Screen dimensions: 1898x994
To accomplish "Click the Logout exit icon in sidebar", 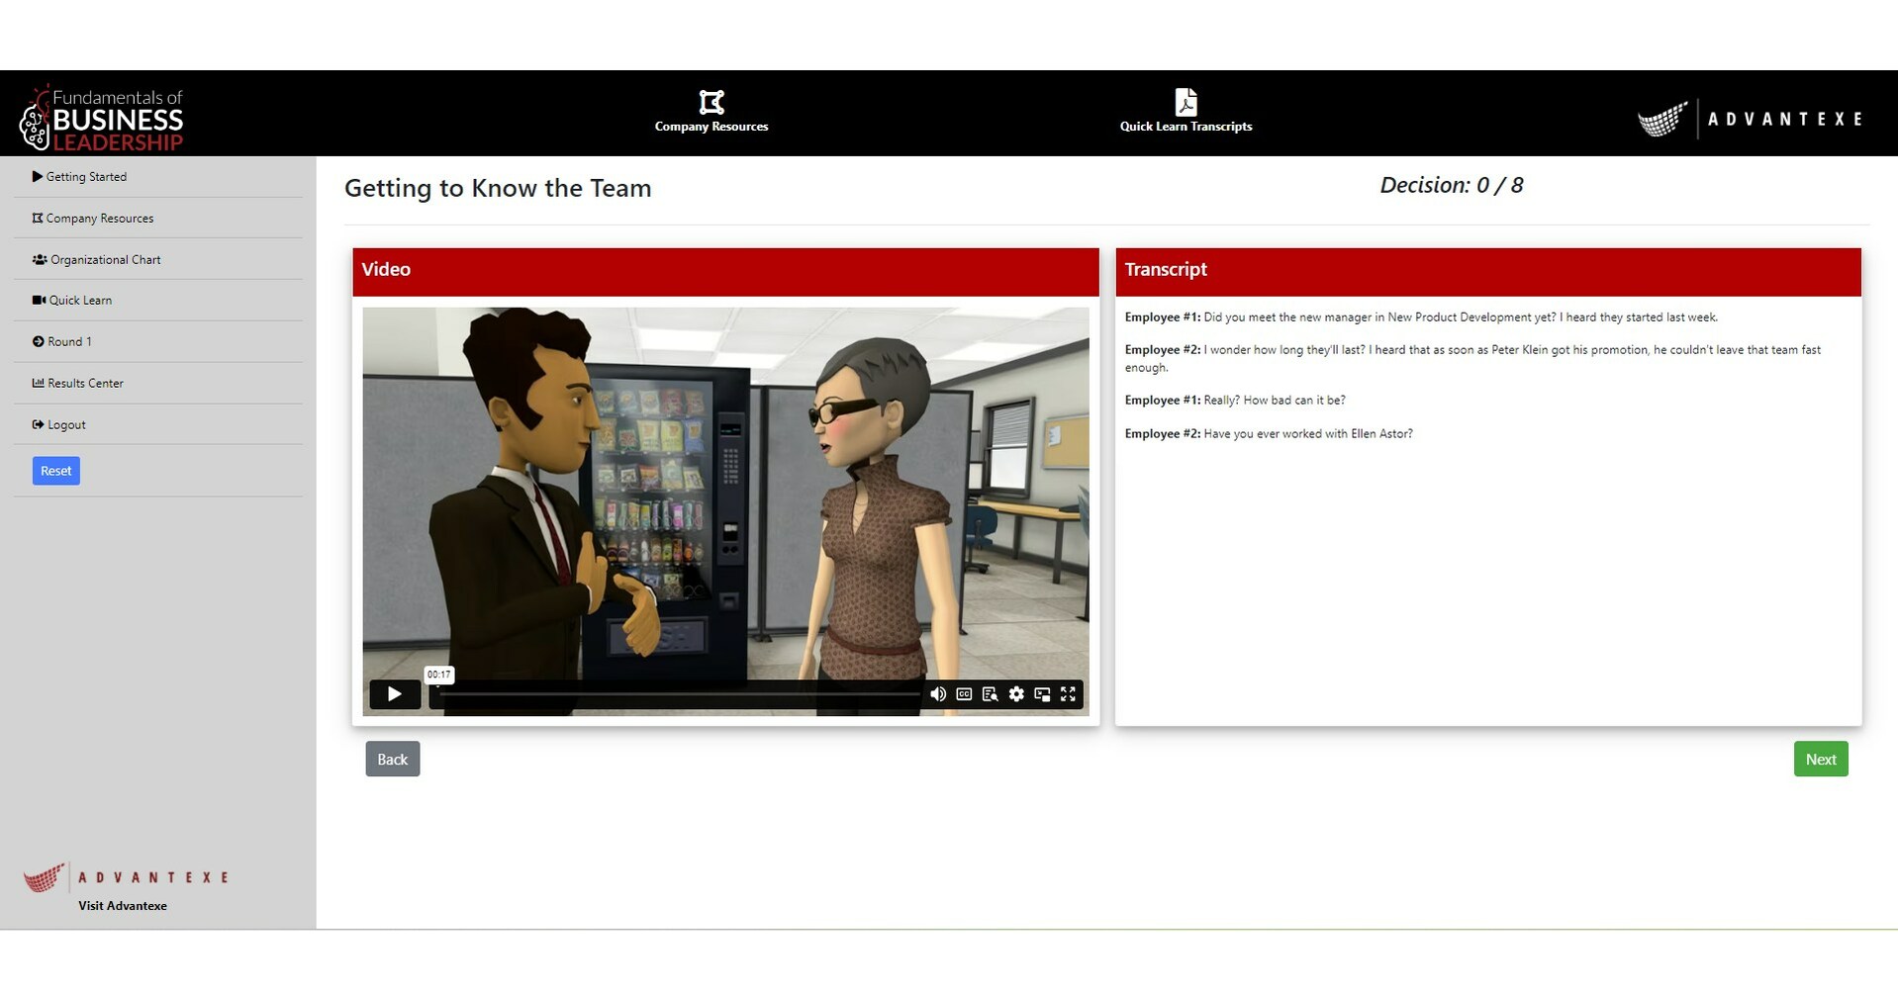I will (37, 424).
